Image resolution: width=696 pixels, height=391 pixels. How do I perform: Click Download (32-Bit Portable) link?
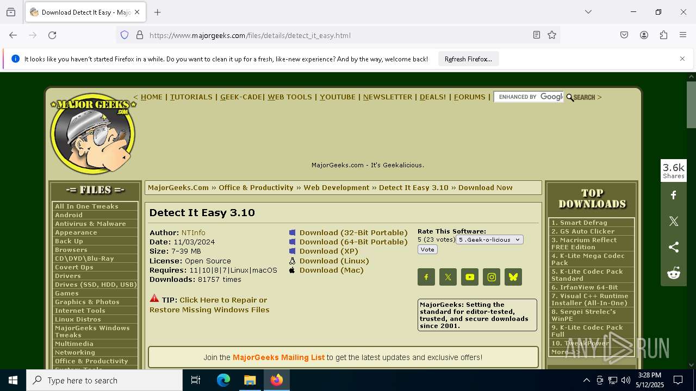tap(353, 232)
